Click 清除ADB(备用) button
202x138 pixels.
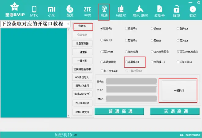82,94
